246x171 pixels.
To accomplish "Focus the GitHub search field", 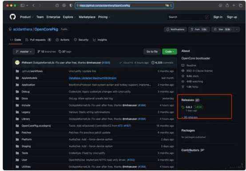I will point(188,17).
